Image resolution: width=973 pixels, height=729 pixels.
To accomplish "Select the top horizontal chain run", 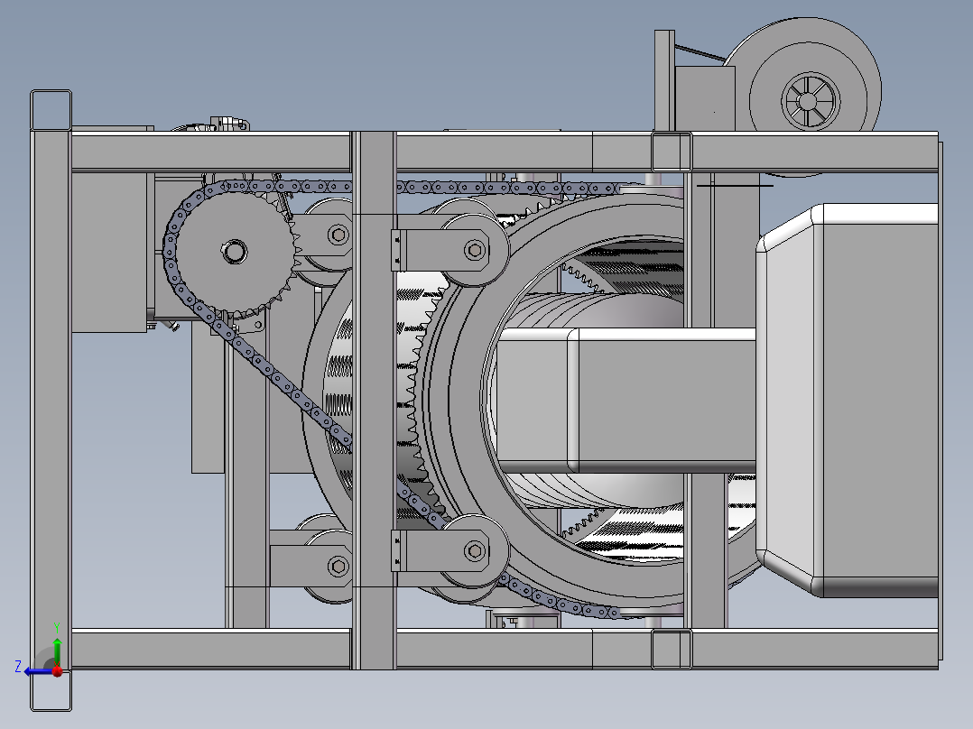I will point(422,187).
